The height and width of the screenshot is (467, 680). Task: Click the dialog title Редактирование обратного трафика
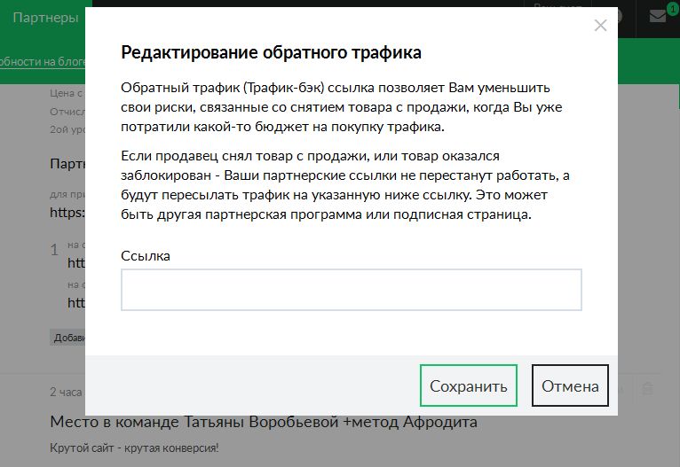point(271,52)
